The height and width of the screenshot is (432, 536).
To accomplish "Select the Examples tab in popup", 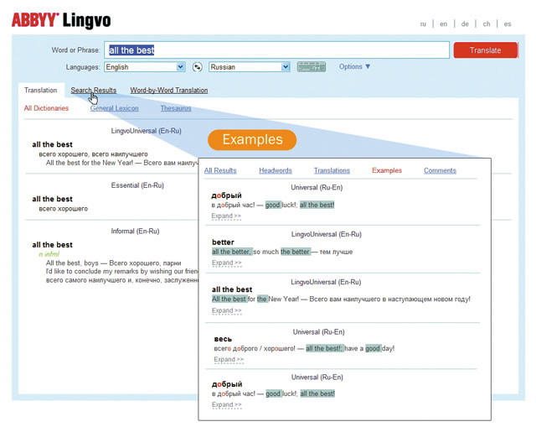I will [x=387, y=170].
